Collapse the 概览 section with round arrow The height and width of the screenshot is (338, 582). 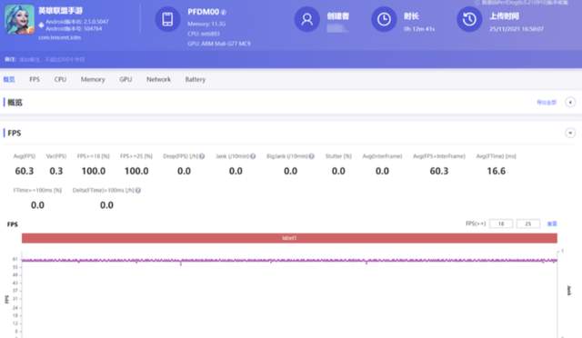570,102
